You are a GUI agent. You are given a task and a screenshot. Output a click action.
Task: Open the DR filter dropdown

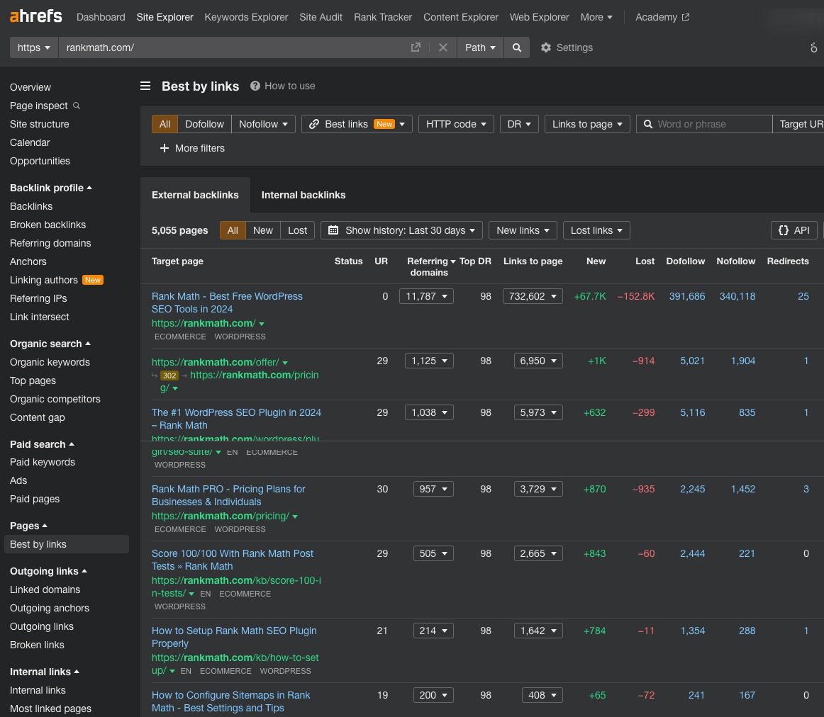coord(519,125)
